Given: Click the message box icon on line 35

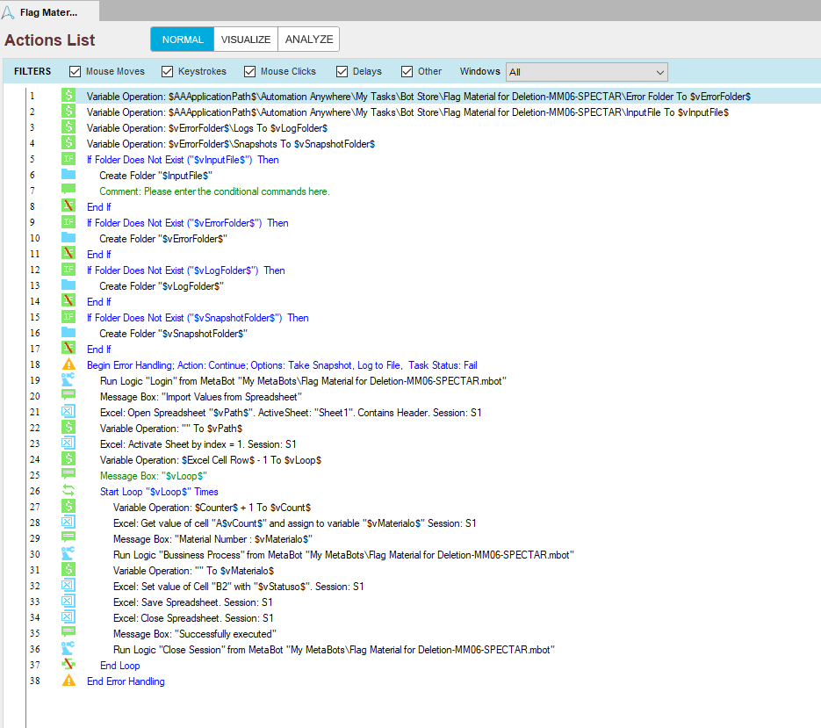Looking at the screenshot, I should tap(68, 633).
